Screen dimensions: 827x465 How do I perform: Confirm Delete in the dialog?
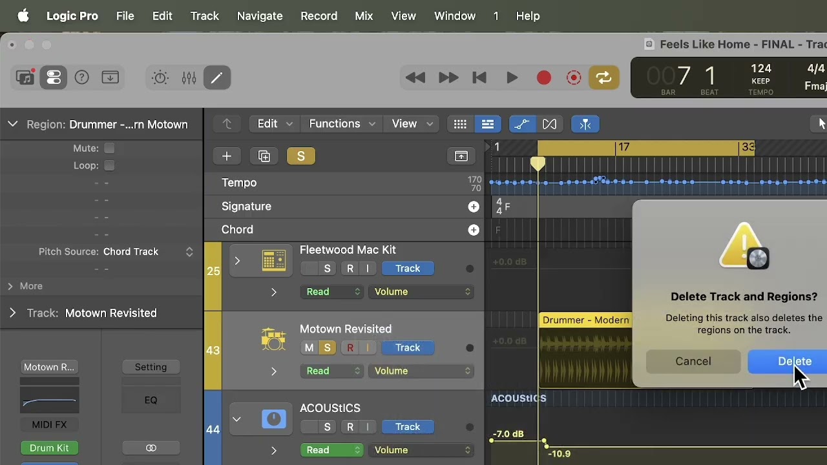pyautogui.click(x=788, y=362)
